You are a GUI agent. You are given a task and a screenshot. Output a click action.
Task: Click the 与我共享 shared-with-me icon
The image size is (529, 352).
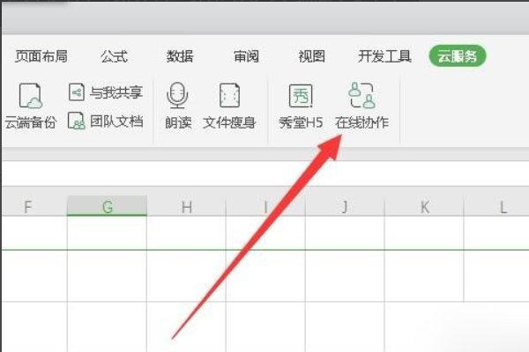77,92
